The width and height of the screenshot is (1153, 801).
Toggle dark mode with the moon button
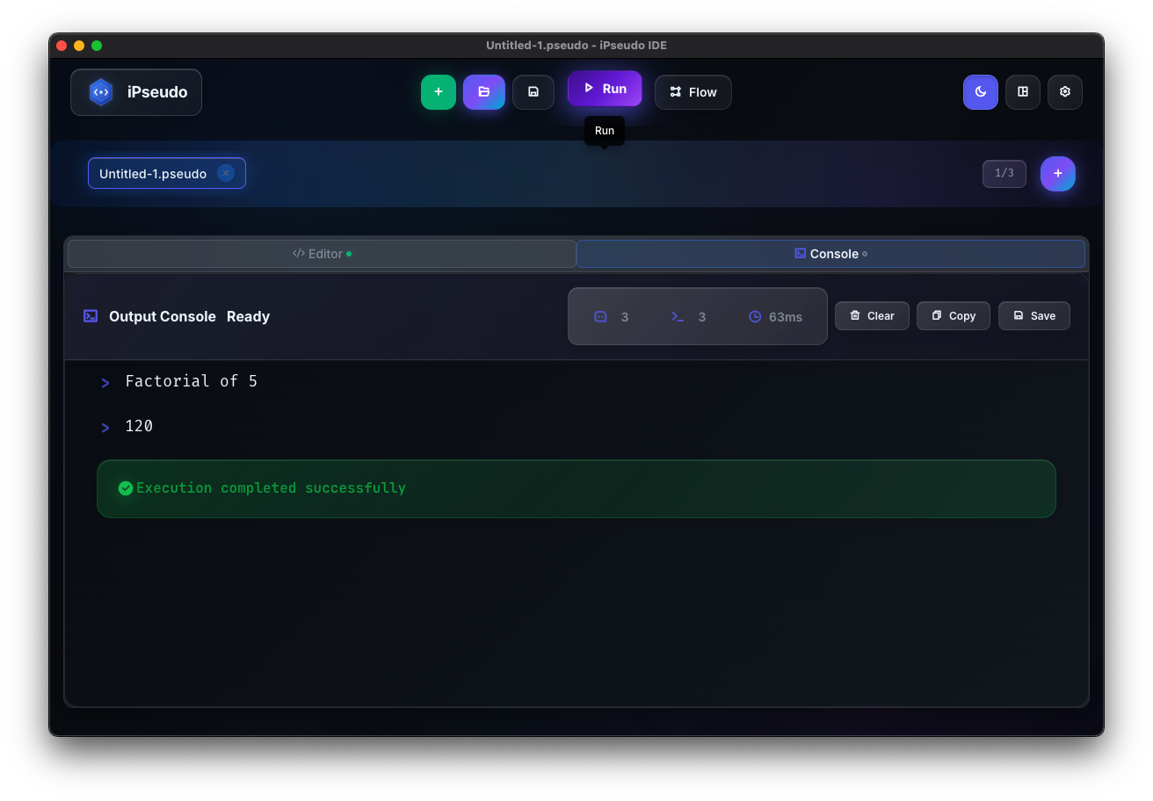981,92
